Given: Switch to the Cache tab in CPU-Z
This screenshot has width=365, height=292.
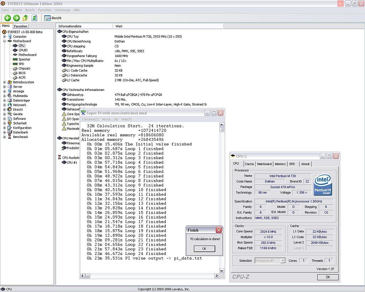Looking at the screenshot, I should [249, 164].
